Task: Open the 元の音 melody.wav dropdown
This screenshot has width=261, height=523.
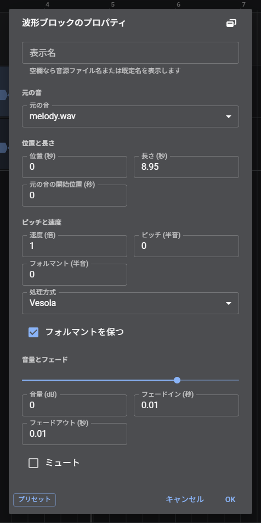Action: [x=130, y=116]
